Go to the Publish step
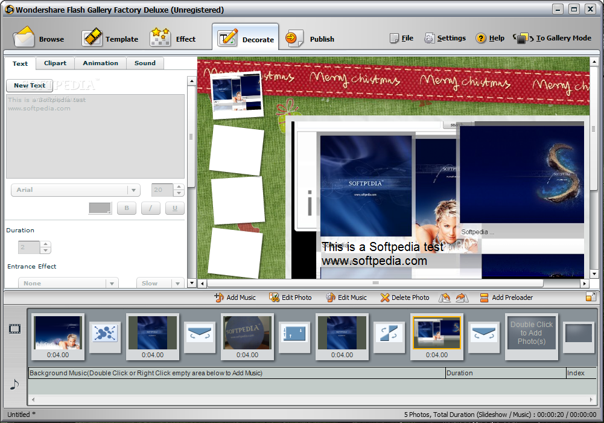Screen dimensions: 604x423 pyautogui.click(x=310, y=38)
